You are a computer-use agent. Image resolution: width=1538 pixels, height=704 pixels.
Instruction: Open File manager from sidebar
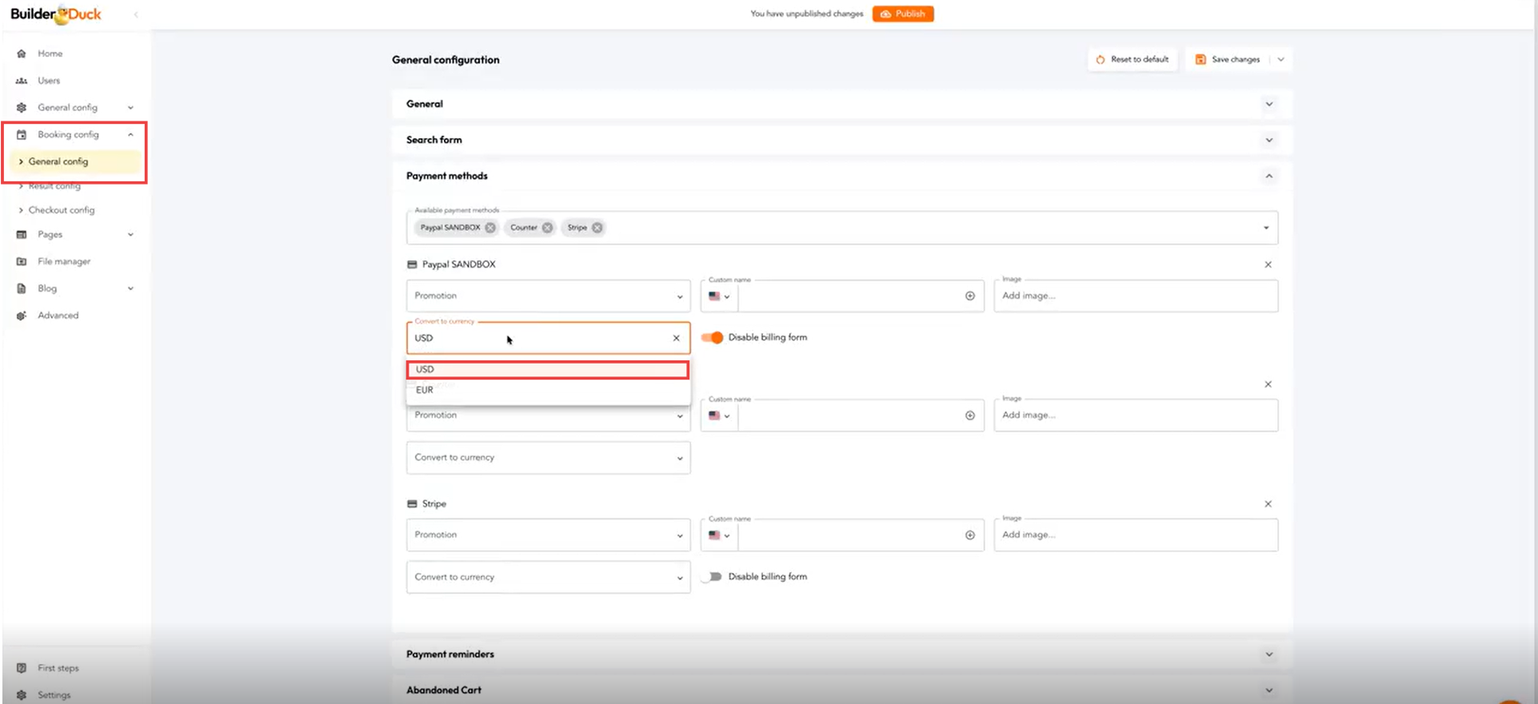[64, 261]
